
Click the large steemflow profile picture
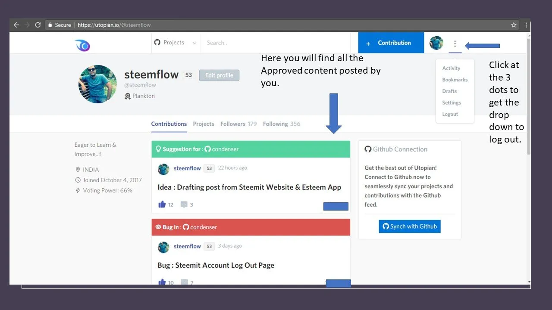[x=97, y=84]
